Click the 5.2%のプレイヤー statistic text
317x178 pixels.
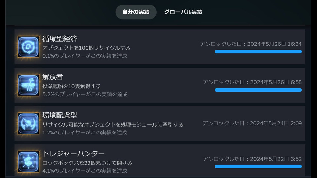(x=85, y=94)
